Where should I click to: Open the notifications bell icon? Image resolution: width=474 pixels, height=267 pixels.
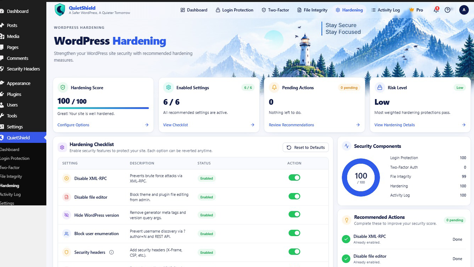(x=436, y=10)
